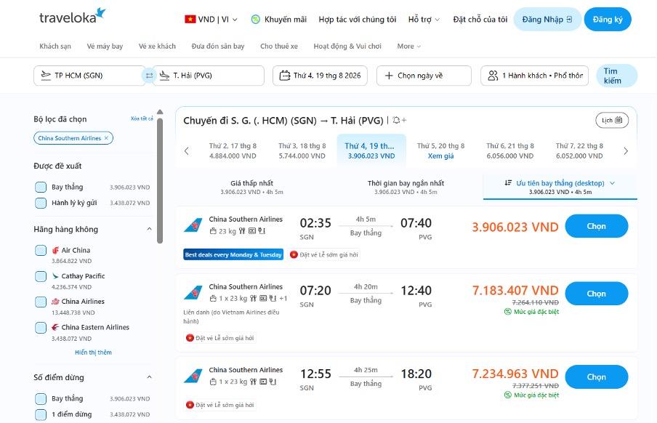Click the price alert bell icon
The height and width of the screenshot is (423, 657).
coord(399,121)
